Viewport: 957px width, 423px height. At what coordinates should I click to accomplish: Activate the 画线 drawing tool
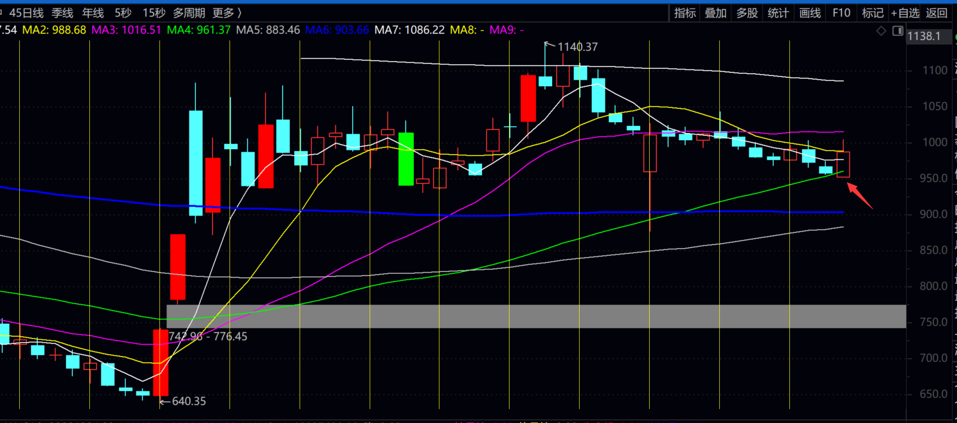[810, 13]
